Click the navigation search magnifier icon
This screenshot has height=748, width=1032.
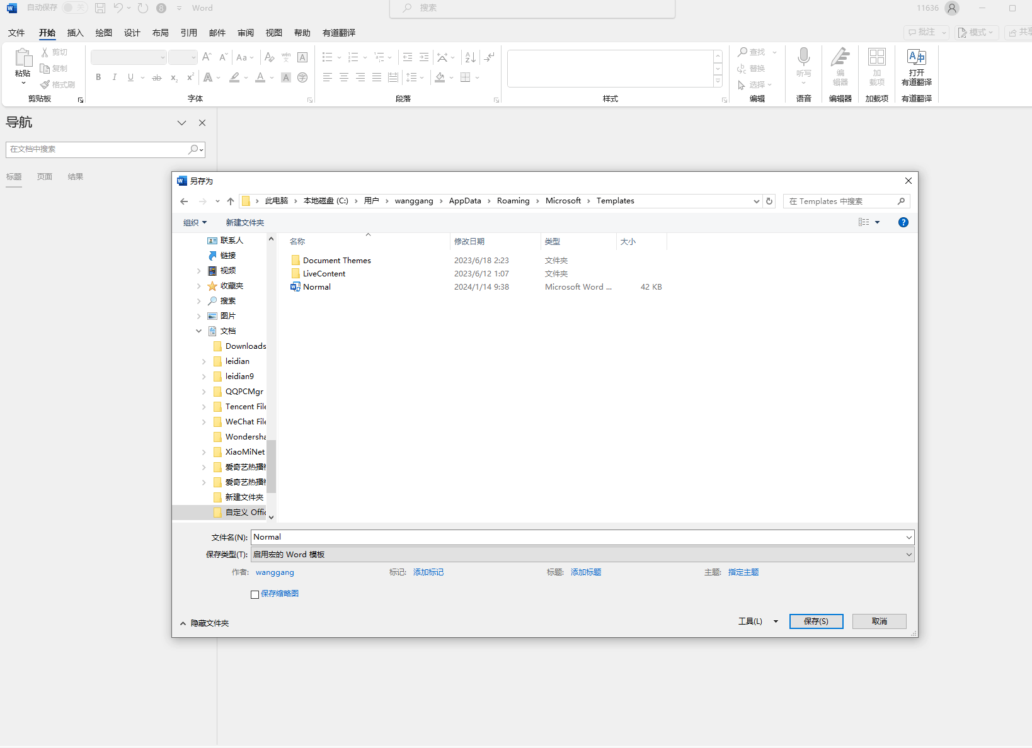coord(194,149)
